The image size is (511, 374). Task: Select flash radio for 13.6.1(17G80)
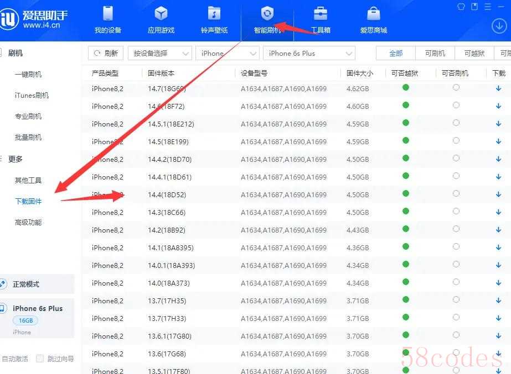tap(456, 335)
